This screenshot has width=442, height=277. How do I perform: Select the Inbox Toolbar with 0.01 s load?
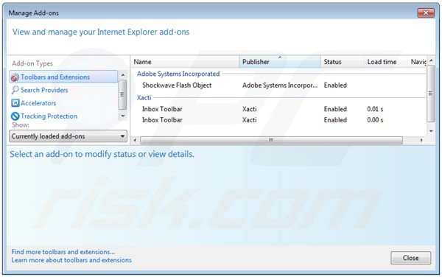(278, 109)
